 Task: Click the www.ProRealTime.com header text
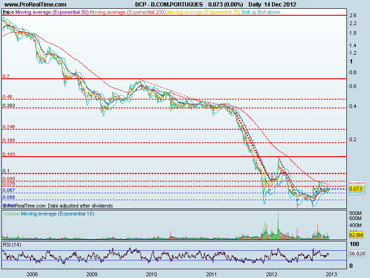point(36,5)
